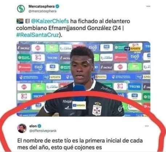This screenshot has width=166, height=152.
Task: Open the elon display name
Action: coord(33,126)
